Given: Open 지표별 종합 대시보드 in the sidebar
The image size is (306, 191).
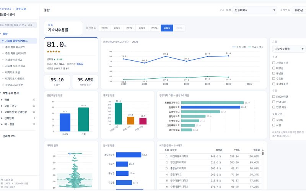Looking at the screenshot, I should tap(18, 41).
